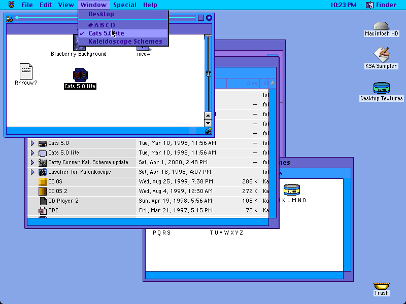Select the CD Player 2 file name

[x=63, y=201]
